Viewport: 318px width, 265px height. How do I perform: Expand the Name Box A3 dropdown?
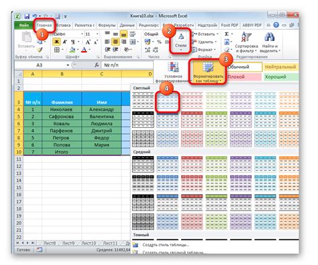pyautogui.click(x=68, y=65)
